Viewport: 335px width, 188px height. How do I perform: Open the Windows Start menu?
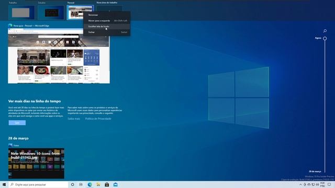(x=4, y=184)
